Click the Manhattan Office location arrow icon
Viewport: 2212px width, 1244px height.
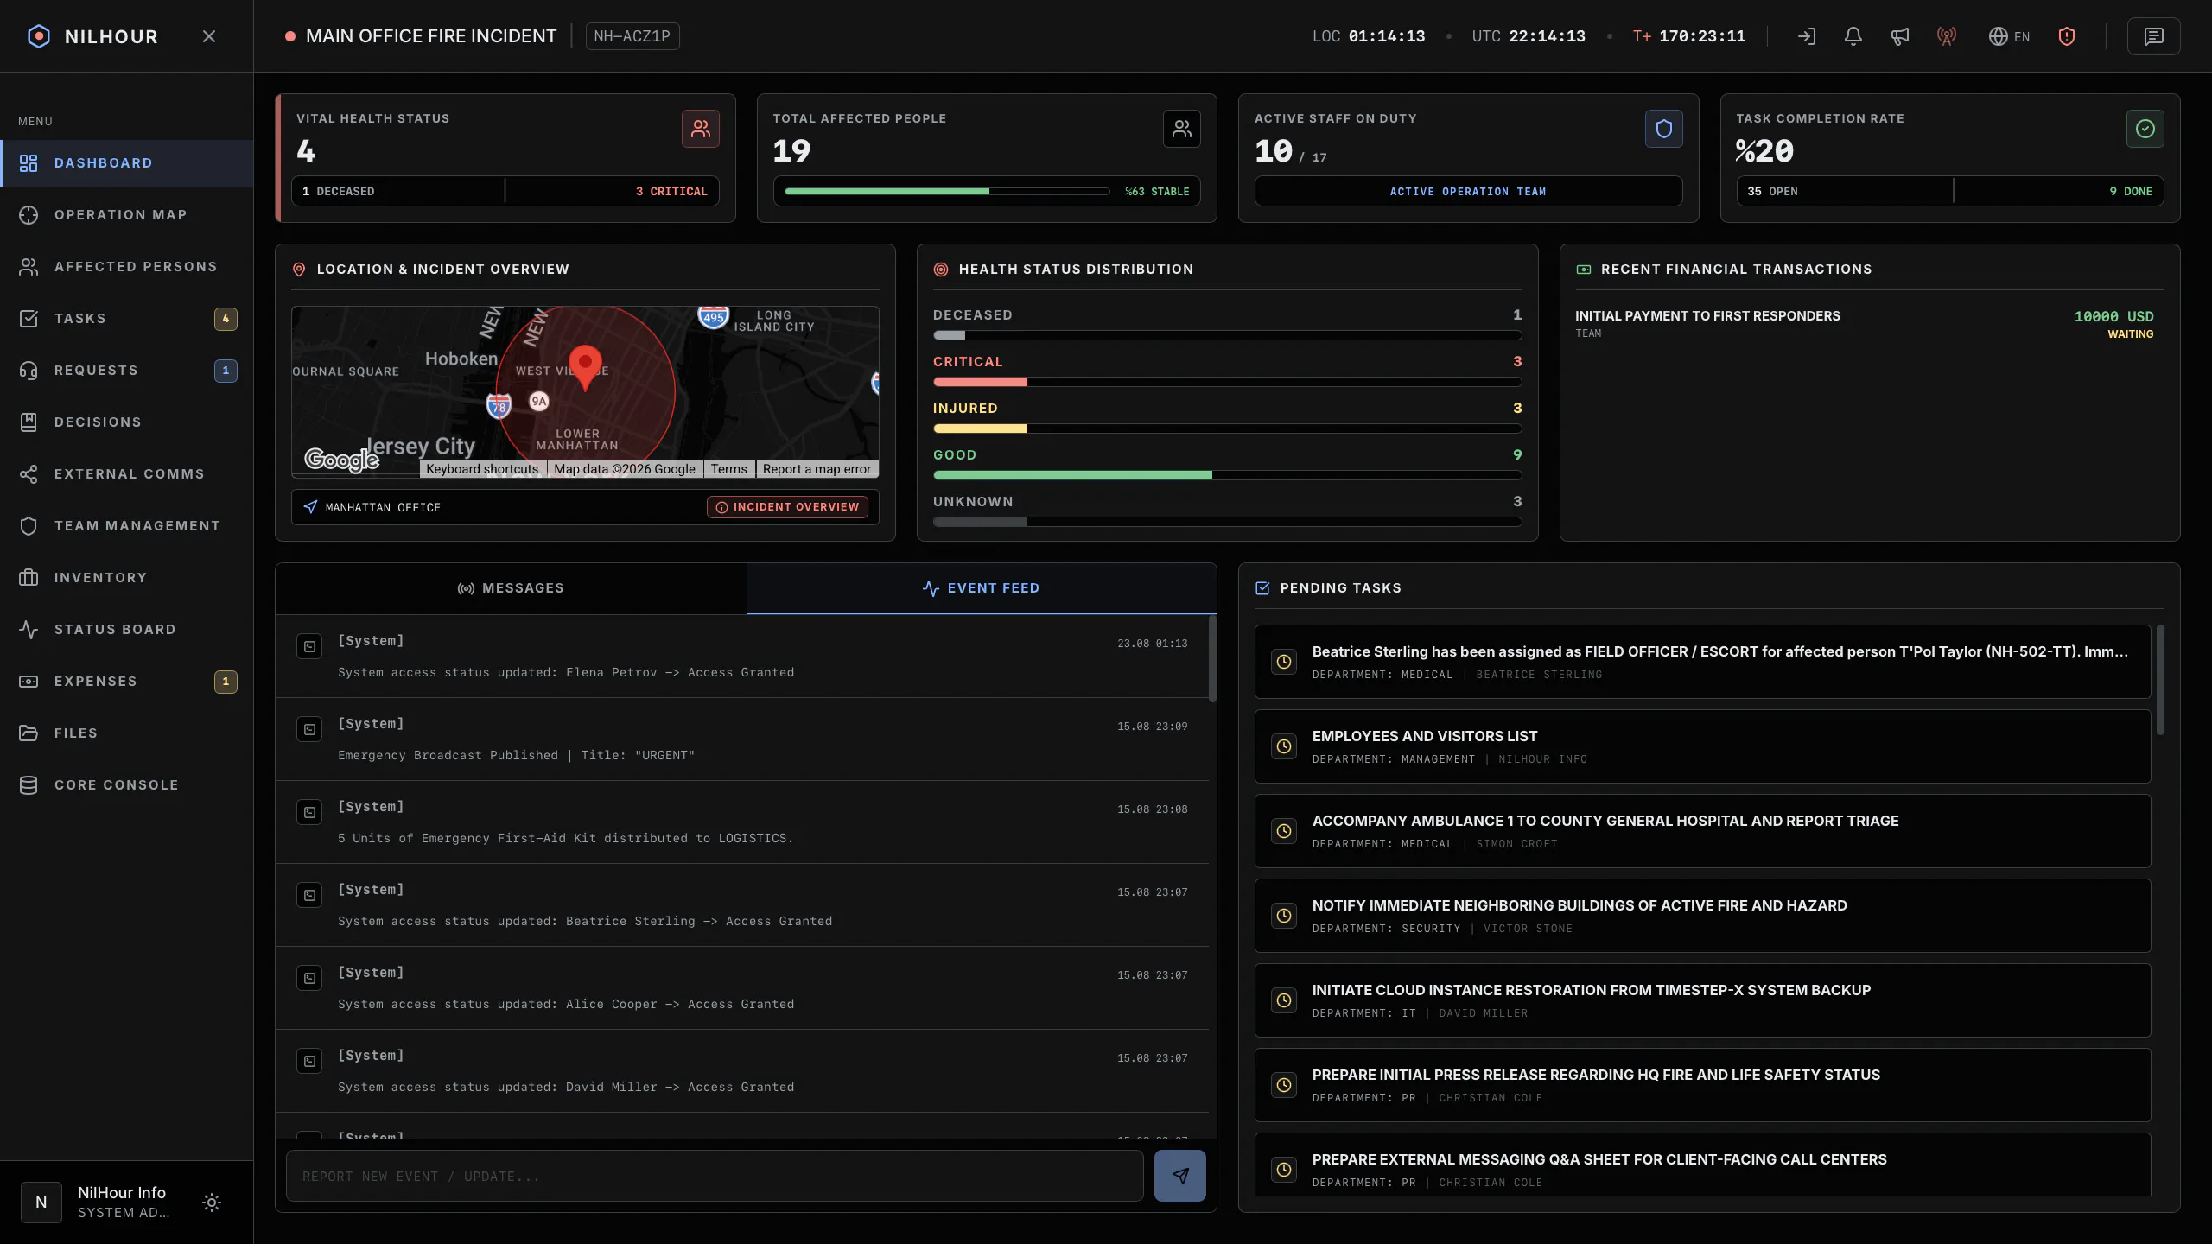coord(310,507)
